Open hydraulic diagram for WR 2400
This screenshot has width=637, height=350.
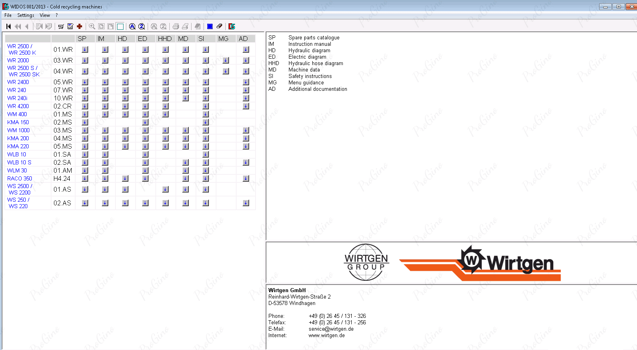125,82
